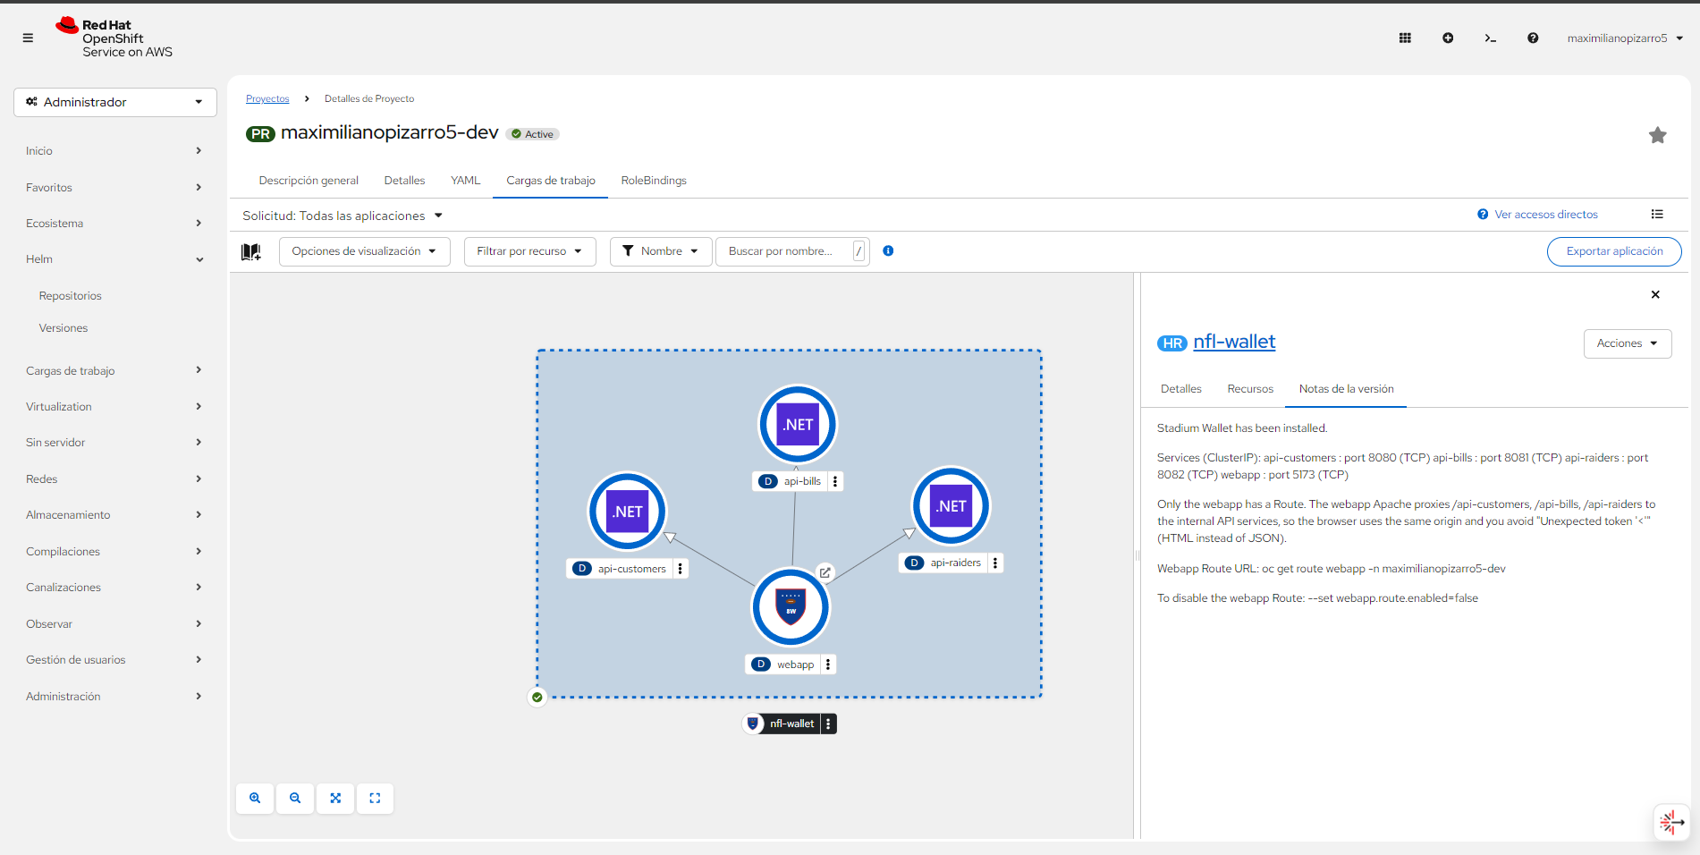The image size is (1700, 855).
Task: Click the zoom out topology button
Action: pos(295,798)
